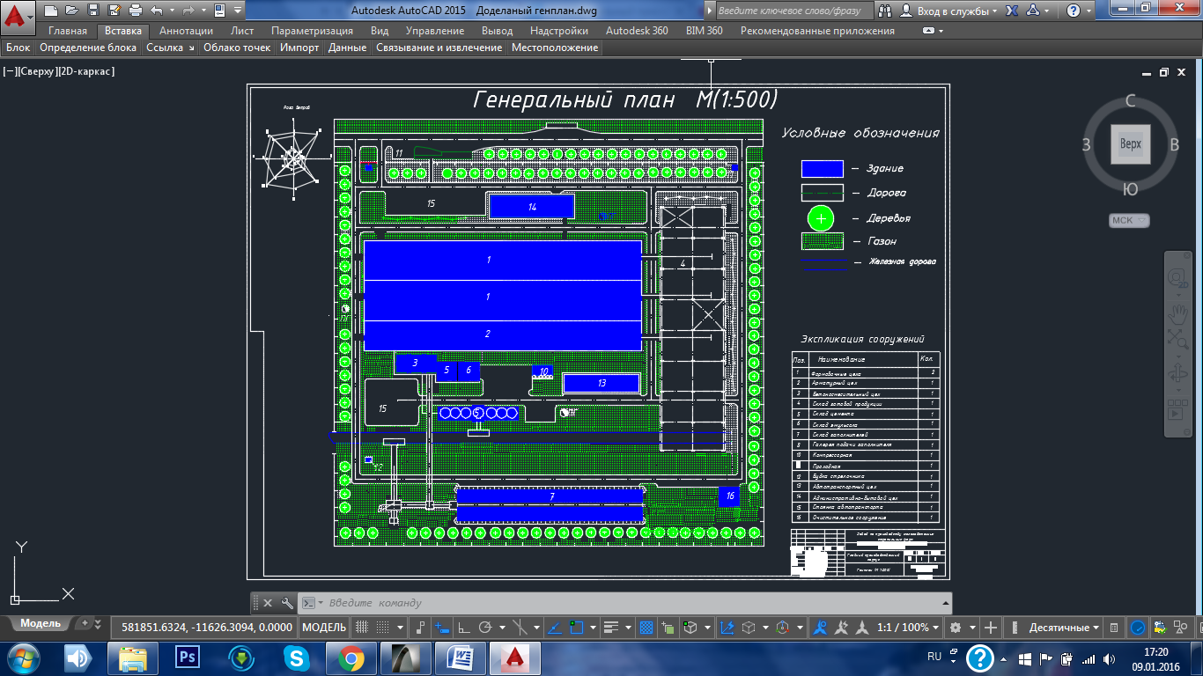
Task: Click the Верх face on the ViewCube
Action: pyautogui.click(x=1130, y=143)
